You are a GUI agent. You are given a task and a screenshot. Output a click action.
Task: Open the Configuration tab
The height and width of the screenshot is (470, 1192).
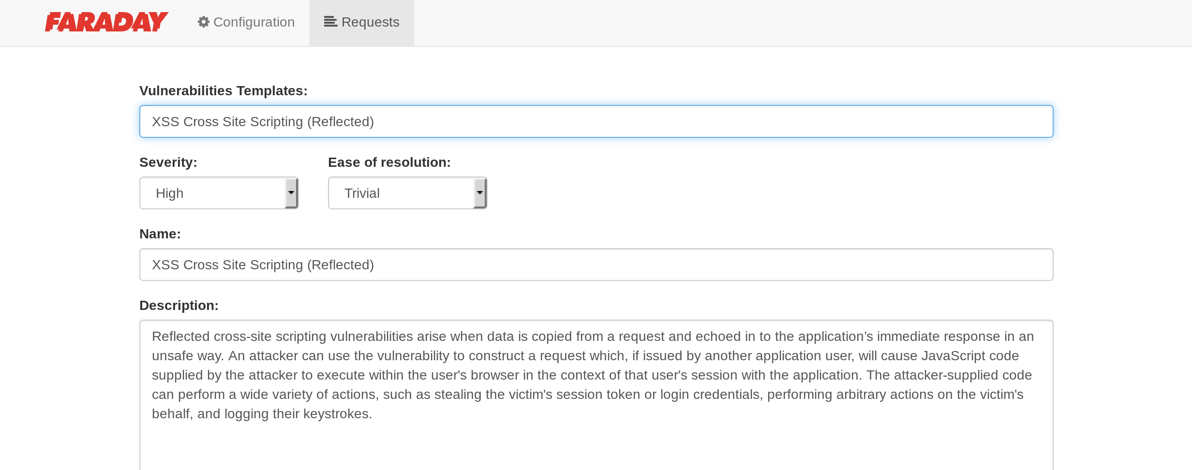[246, 22]
